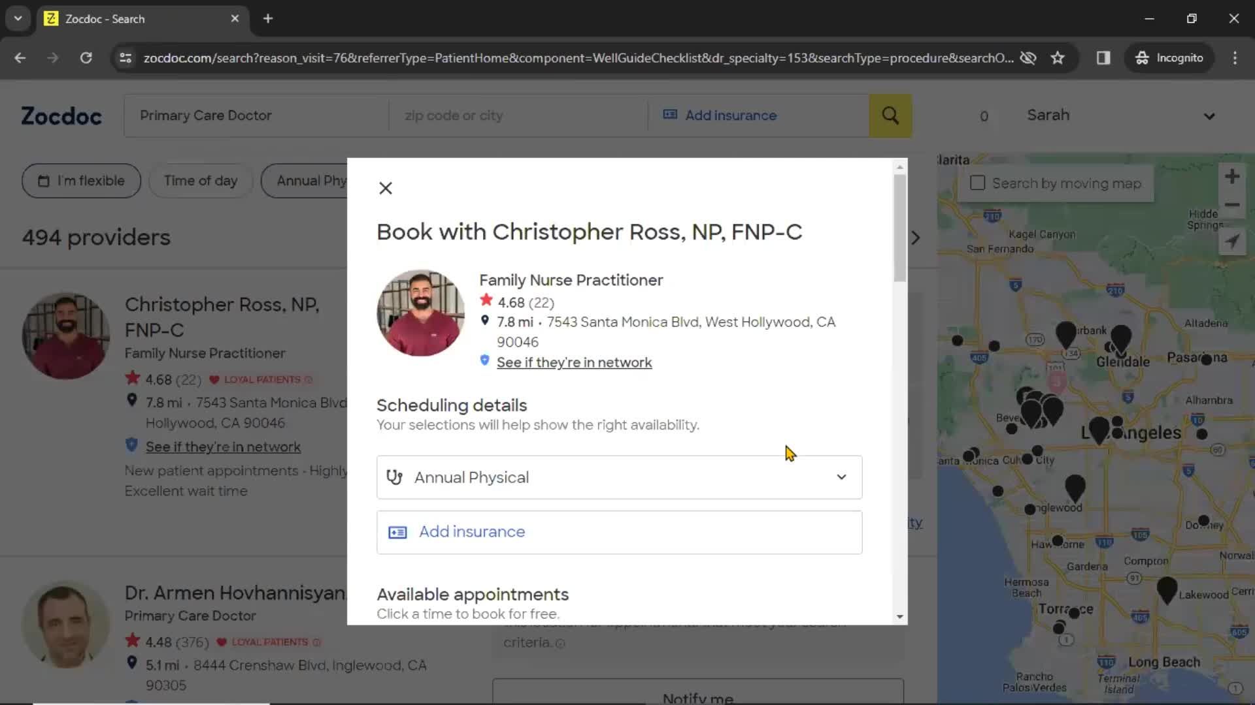Click the info icon next to criteria text
Screen dimensions: 1255x705
pyautogui.click(x=560, y=644)
